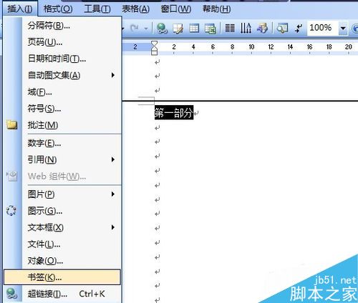Click the Change Text Direction icon
Viewport: 358px width, 303px height.
click(x=246, y=28)
